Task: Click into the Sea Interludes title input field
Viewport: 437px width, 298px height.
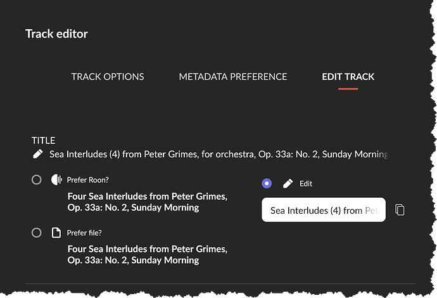Action: point(324,210)
